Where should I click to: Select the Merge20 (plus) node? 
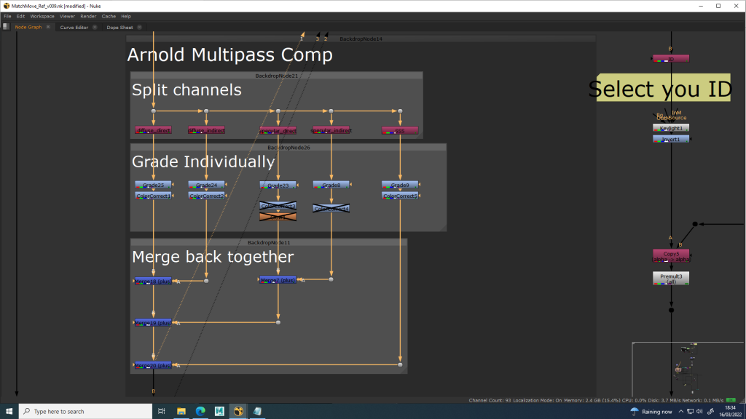153,365
